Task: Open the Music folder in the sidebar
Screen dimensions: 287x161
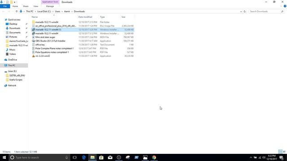Action: (12, 50)
